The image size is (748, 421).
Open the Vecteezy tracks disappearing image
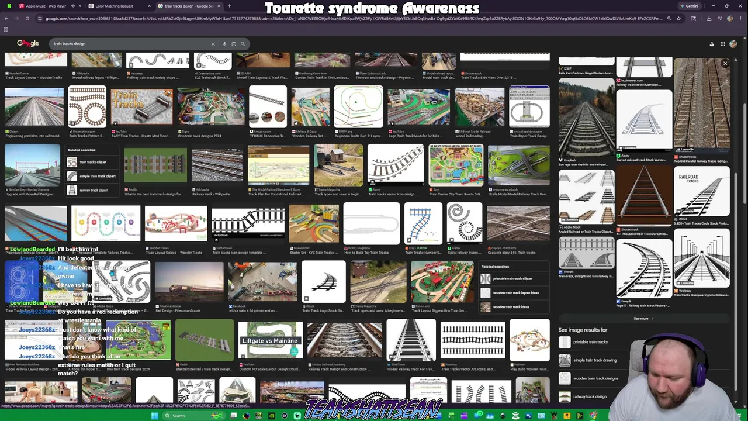coord(702,258)
